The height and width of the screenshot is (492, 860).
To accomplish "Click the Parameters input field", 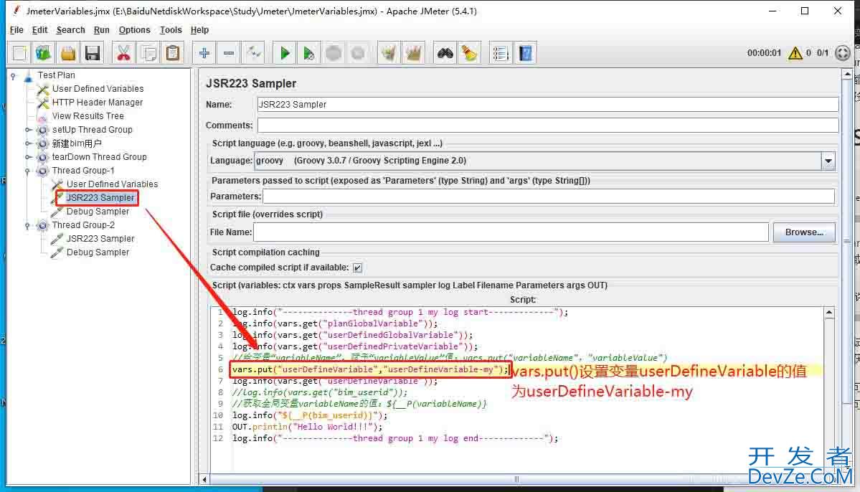I will 549,197.
